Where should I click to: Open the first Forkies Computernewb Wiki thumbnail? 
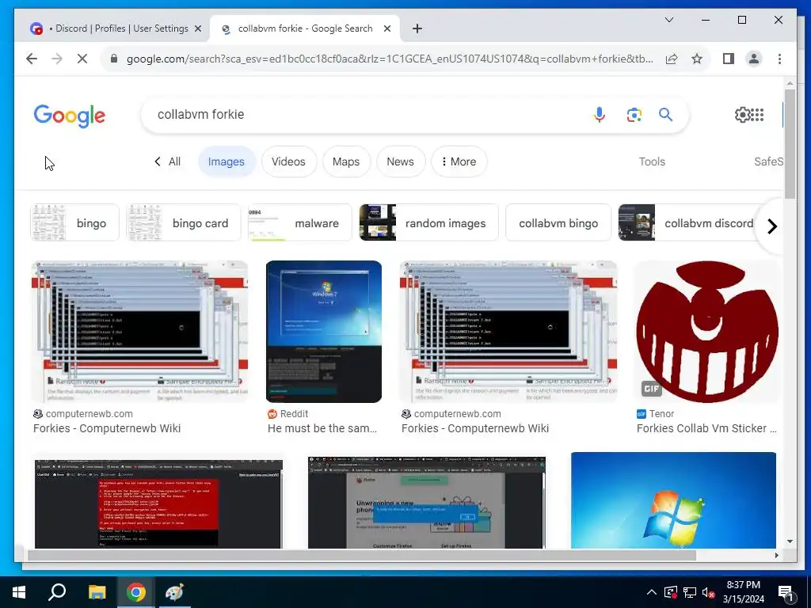point(139,332)
